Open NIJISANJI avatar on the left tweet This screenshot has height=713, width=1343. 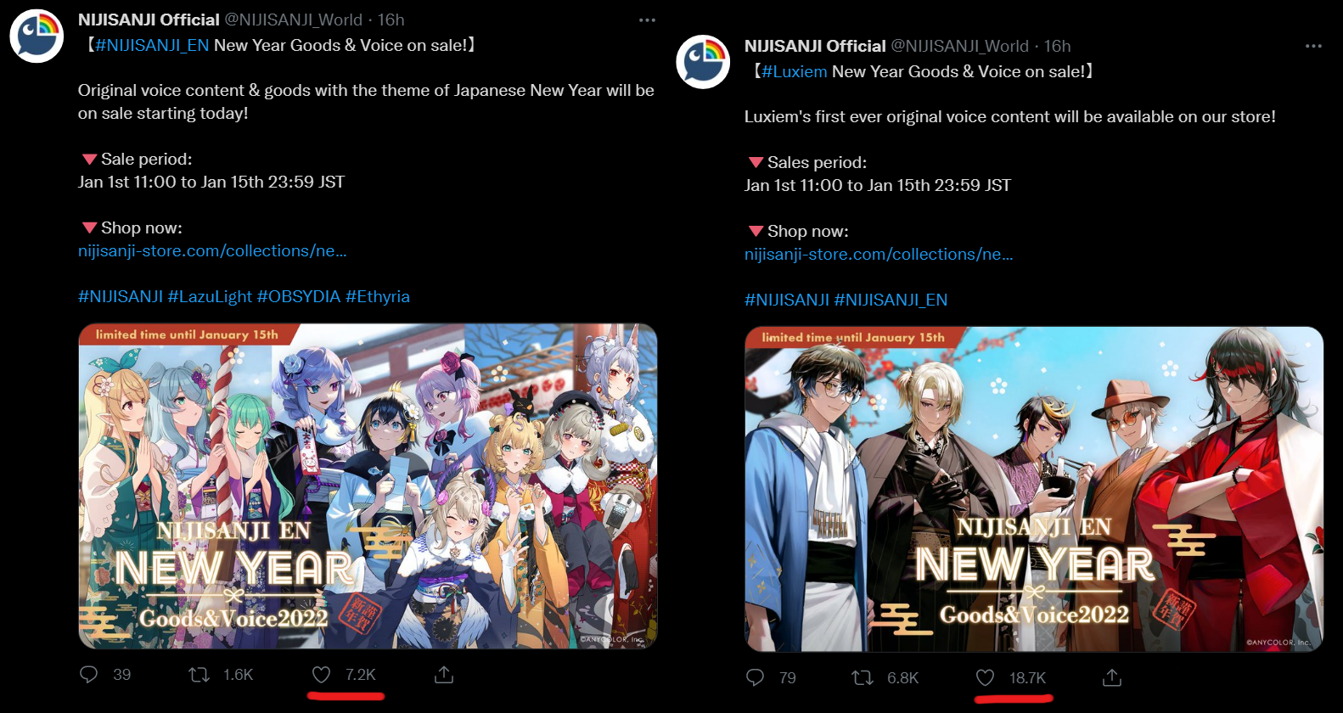tap(37, 36)
